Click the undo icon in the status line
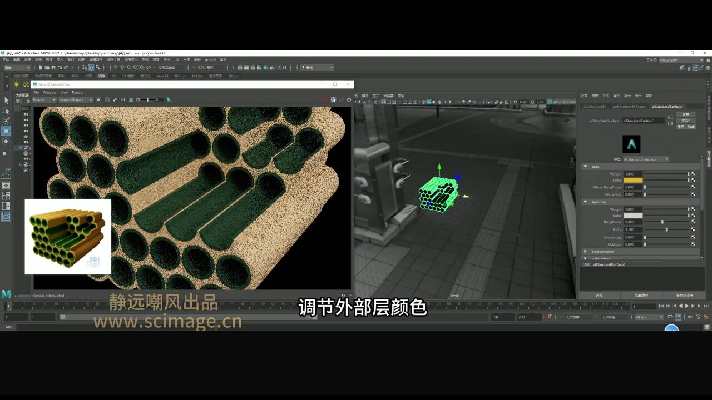Image resolution: width=712 pixels, height=400 pixels. pos(60,68)
